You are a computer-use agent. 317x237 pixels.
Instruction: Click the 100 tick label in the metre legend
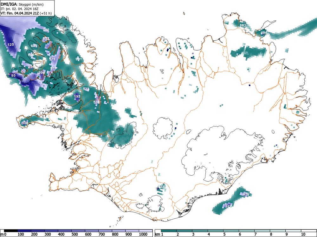[x=21, y=234]
